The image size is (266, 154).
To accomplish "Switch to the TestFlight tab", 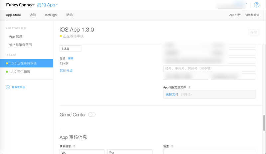I will 51,15.
